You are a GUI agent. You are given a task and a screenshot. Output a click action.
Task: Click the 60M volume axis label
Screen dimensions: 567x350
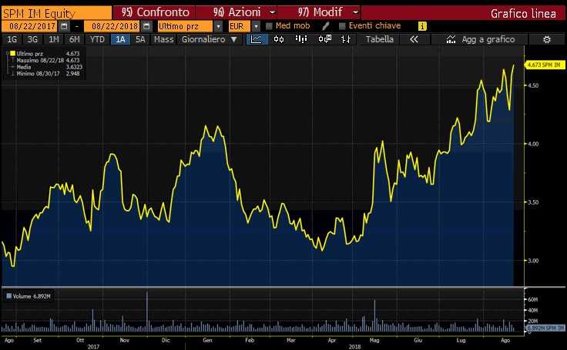click(533, 299)
